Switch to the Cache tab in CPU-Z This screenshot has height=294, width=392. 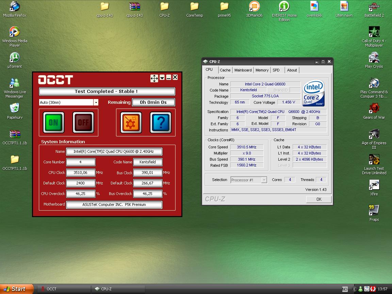225,70
